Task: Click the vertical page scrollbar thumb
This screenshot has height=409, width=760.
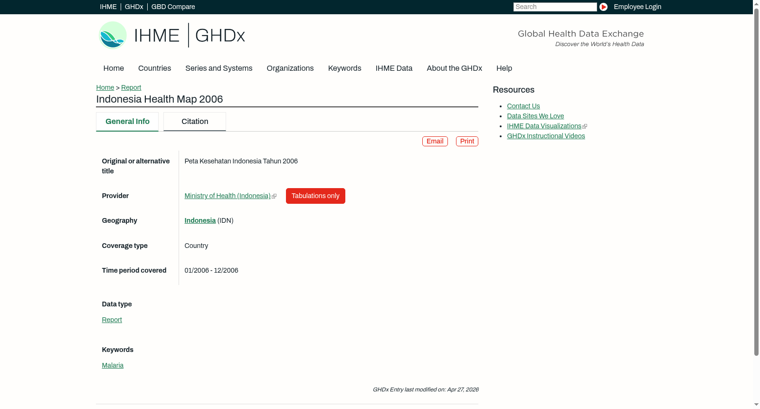Action: (x=756, y=182)
